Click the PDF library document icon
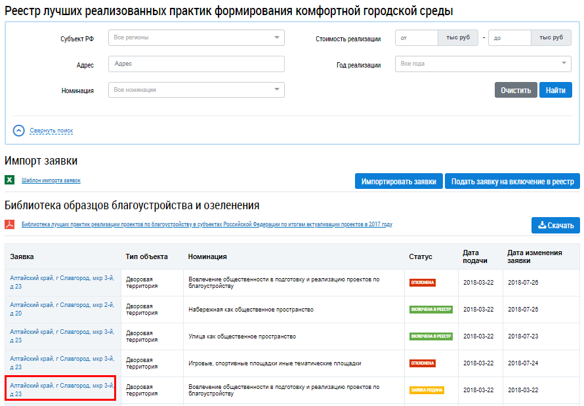This screenshot has height=406, width=584. [x=10, y=224]
